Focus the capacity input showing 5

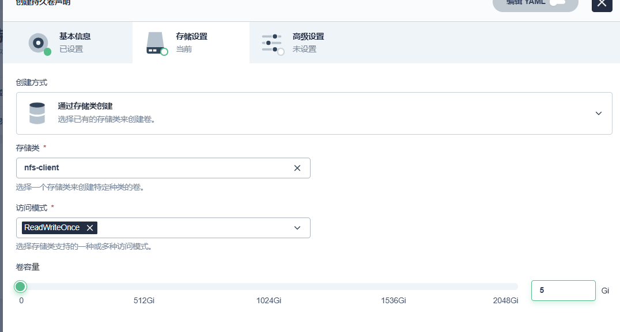click(x=563, y=291)
